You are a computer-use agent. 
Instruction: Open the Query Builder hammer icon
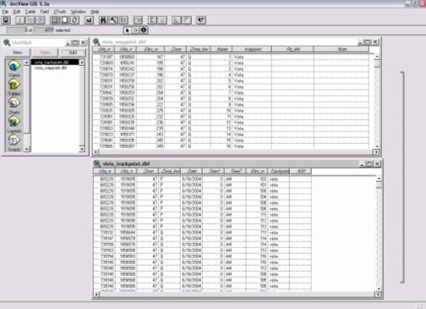113,20
